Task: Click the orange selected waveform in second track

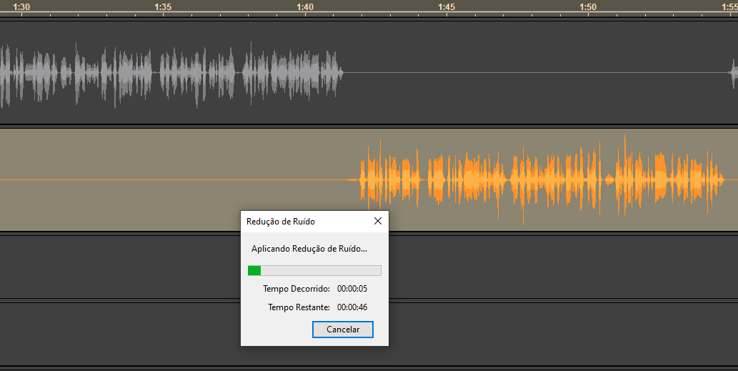Action: (x=542, y=180)
